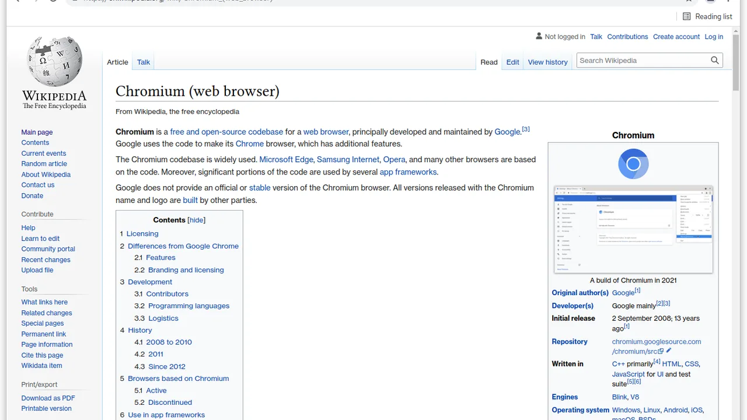Open Printable version link
The width and height of the screenshot is (747, 420).
(47, 409)
